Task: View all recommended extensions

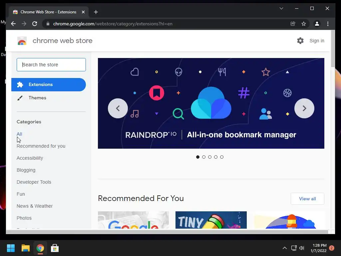Action: 307,199
